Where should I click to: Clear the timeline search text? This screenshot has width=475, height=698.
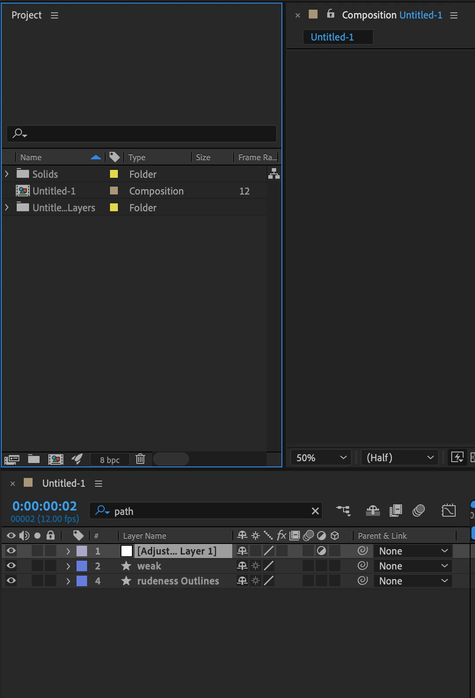[315, 511]
